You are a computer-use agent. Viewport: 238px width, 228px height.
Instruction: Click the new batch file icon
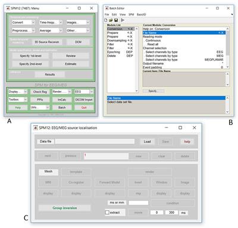tap(106, 20)
